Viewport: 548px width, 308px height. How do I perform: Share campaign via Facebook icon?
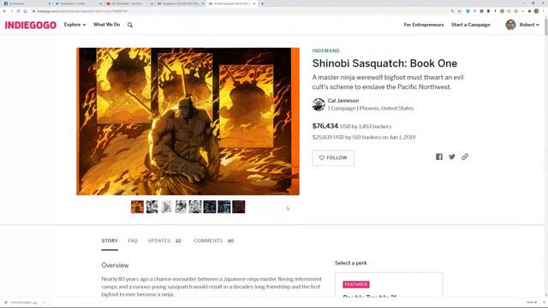pyautogui.click(x=439, y=157)
